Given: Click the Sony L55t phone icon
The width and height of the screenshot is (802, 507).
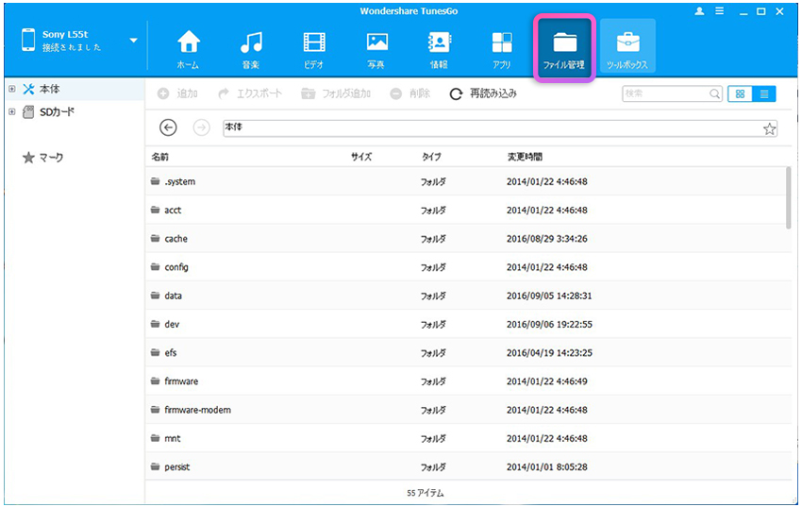Looking at the screenshot, I should (28, 40).
